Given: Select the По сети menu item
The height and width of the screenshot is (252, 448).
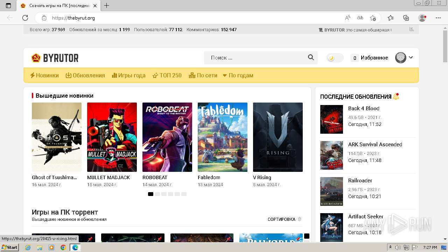Looking at the screenshot, I should click(203, 75).
